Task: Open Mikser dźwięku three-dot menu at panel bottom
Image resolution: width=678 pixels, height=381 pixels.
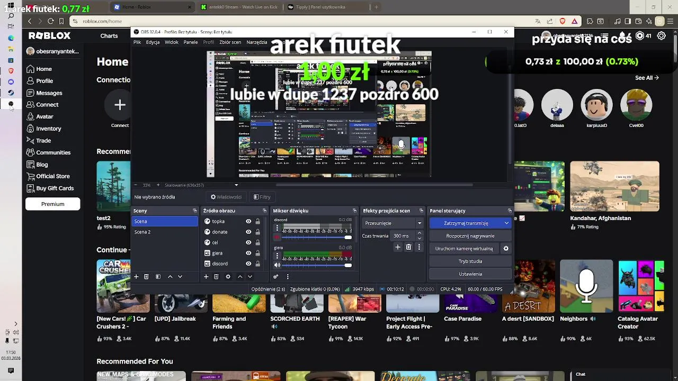Action: point(288,277)
